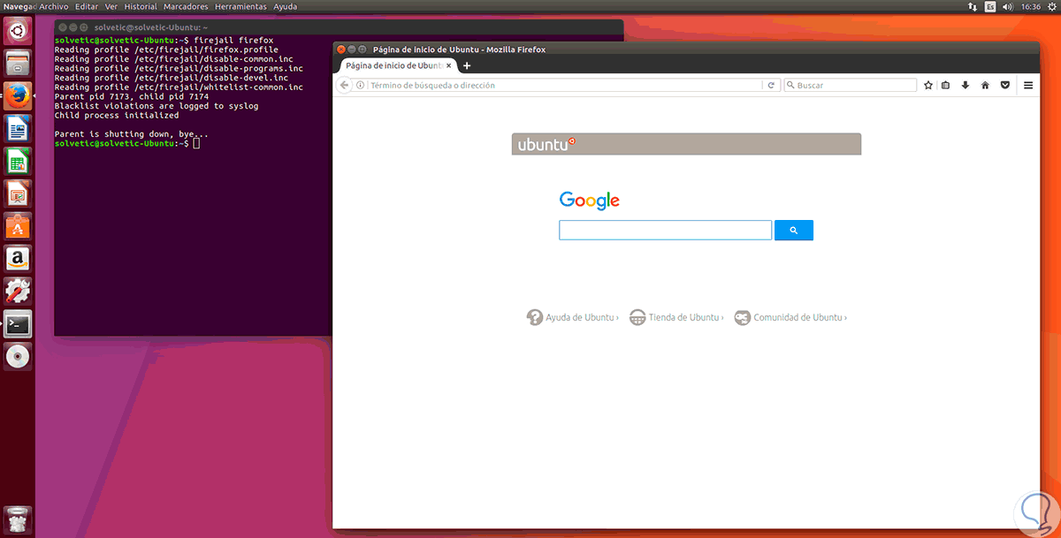The image size is (1061, 538).
Task: Reload the current page in Firefox
Action: coord(771,85)
